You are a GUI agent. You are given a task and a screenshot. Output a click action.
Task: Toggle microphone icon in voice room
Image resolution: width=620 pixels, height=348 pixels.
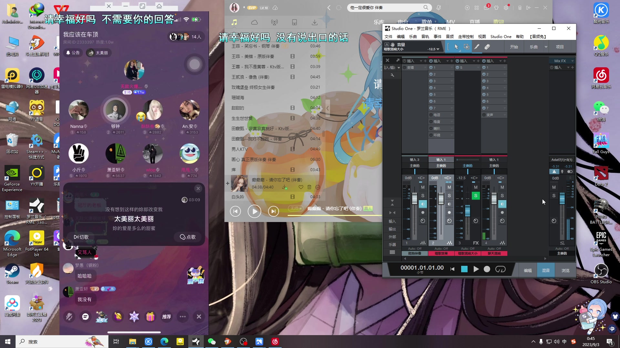tap(69, 317)
